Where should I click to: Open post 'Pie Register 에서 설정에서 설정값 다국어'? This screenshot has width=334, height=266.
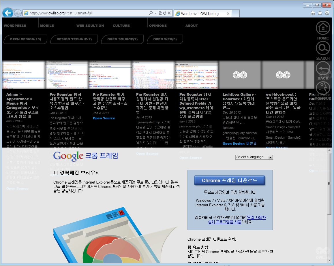[153, 103]
